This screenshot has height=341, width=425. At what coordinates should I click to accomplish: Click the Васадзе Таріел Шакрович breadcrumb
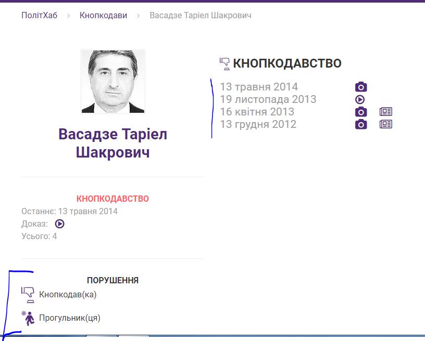point(201,16)
